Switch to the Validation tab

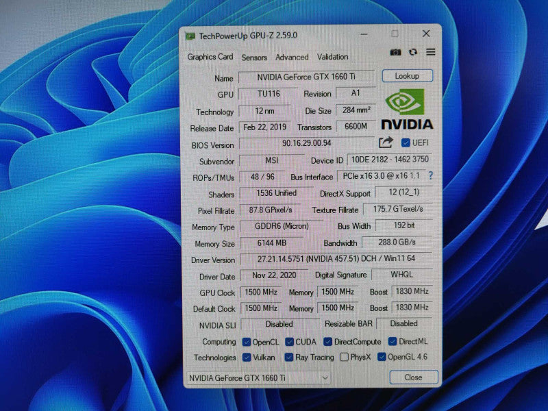(x=332, y=57)
